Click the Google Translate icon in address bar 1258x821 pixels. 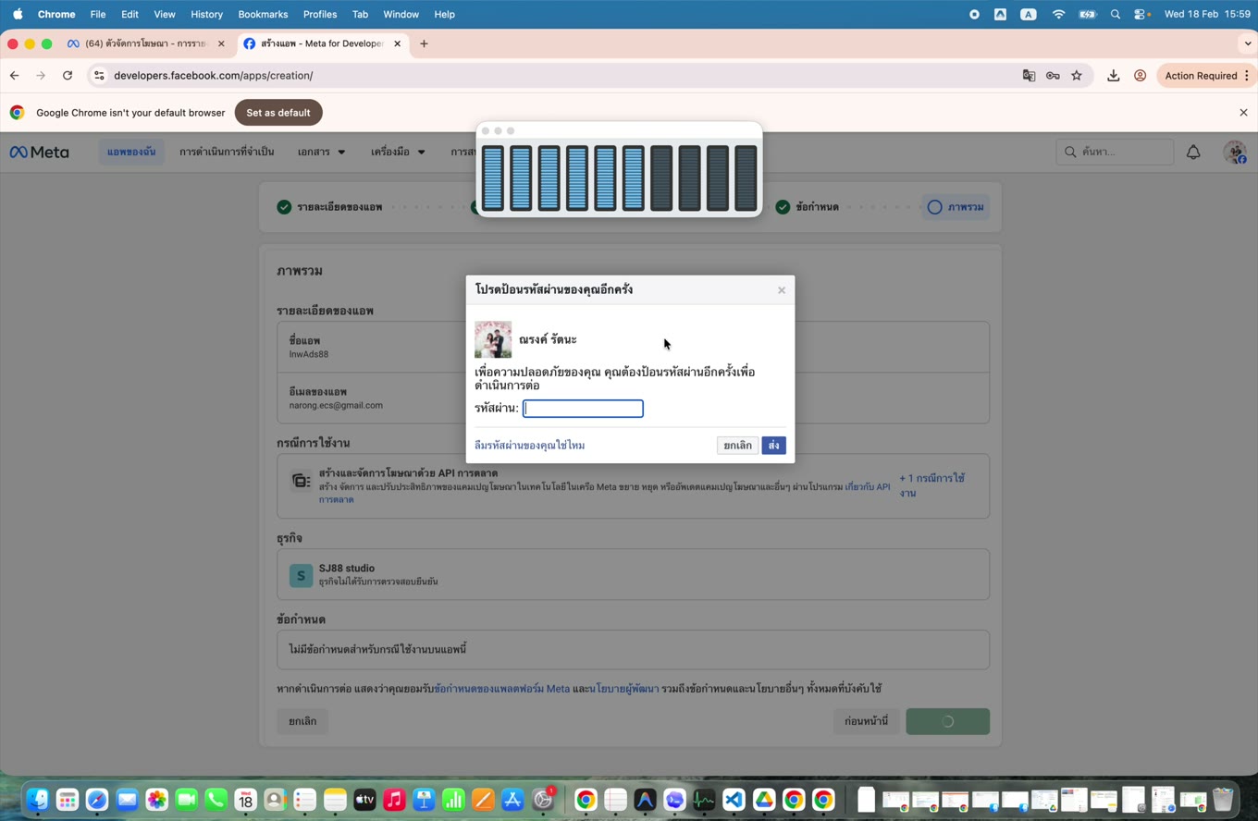pos(1029,76)
